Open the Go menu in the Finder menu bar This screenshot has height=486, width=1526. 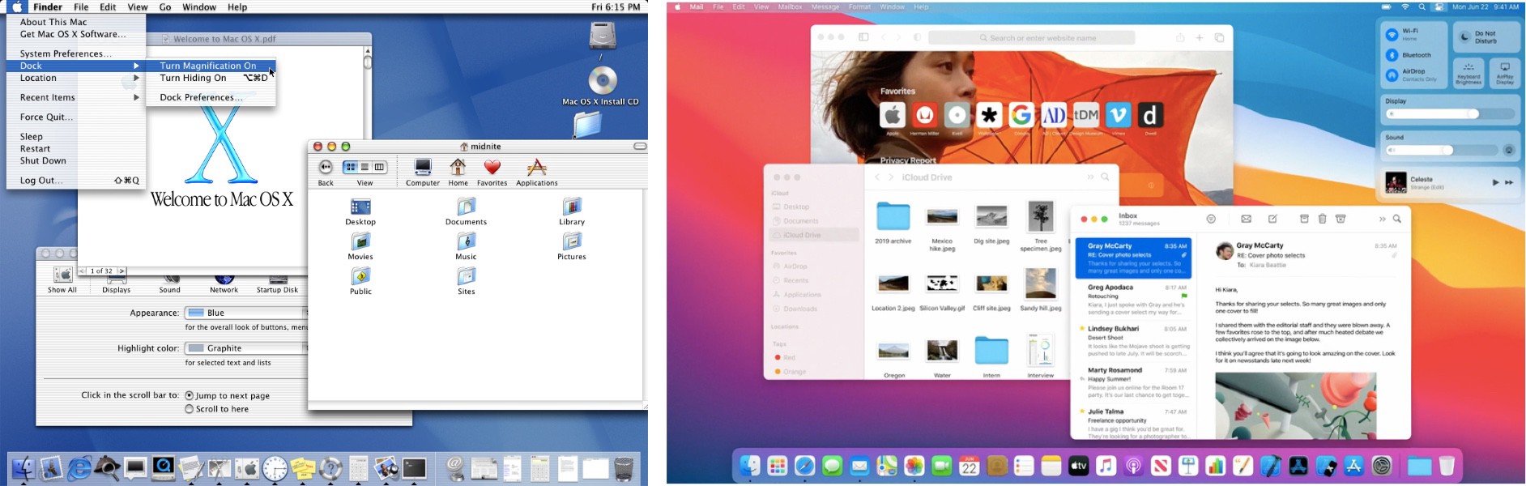[165, 7]
